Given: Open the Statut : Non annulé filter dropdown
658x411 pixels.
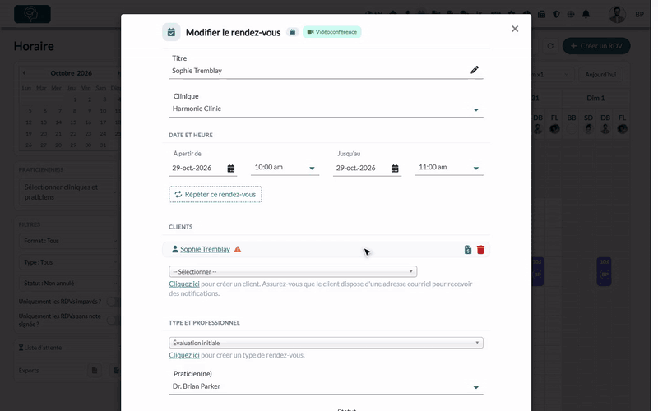Looking at the screenshot, I should (x=69, y=283).
